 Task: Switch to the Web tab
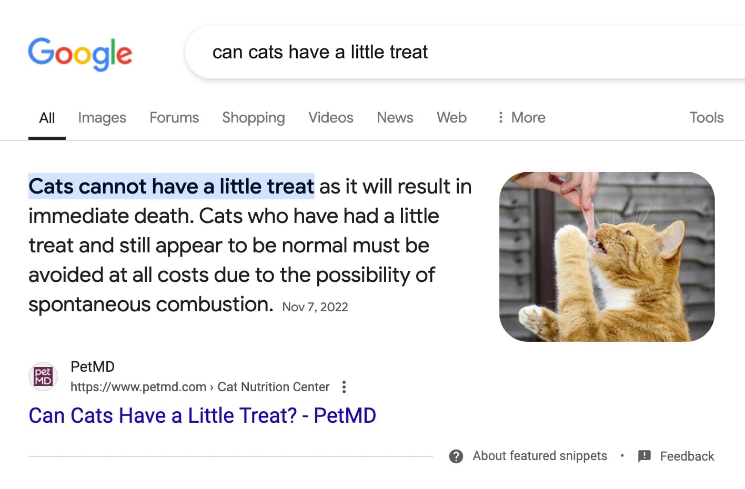click(x=451, y=117)
